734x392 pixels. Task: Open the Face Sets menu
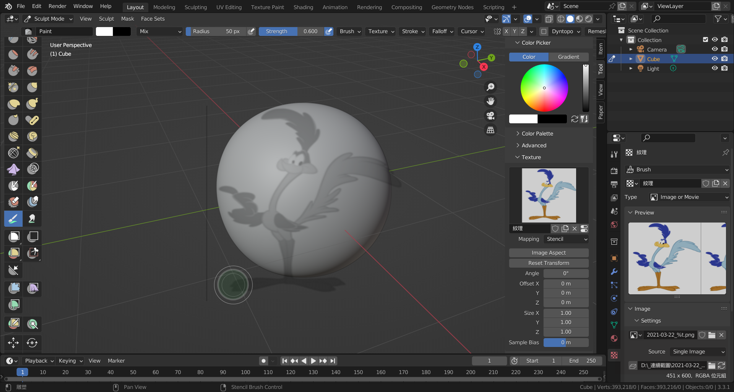(x=153, y=19)
